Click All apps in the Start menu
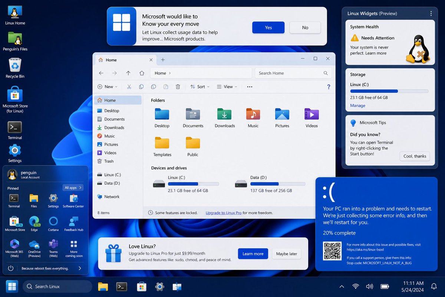The height and width of the screenshot is (297, 445). coord(73,187)
